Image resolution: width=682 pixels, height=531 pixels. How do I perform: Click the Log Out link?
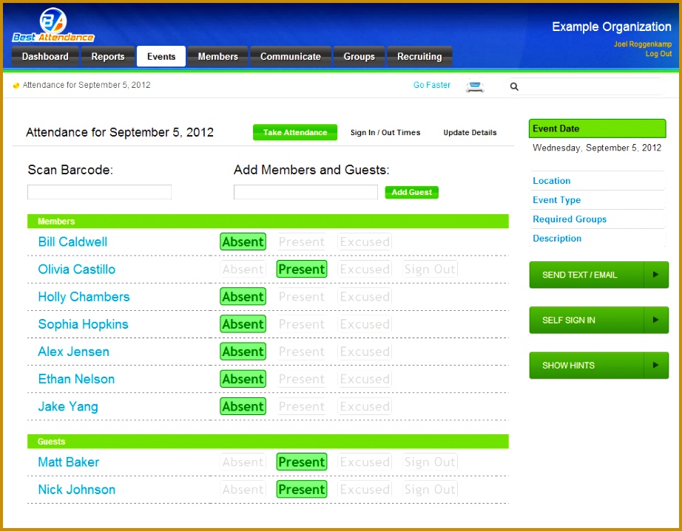coord(658,54)
